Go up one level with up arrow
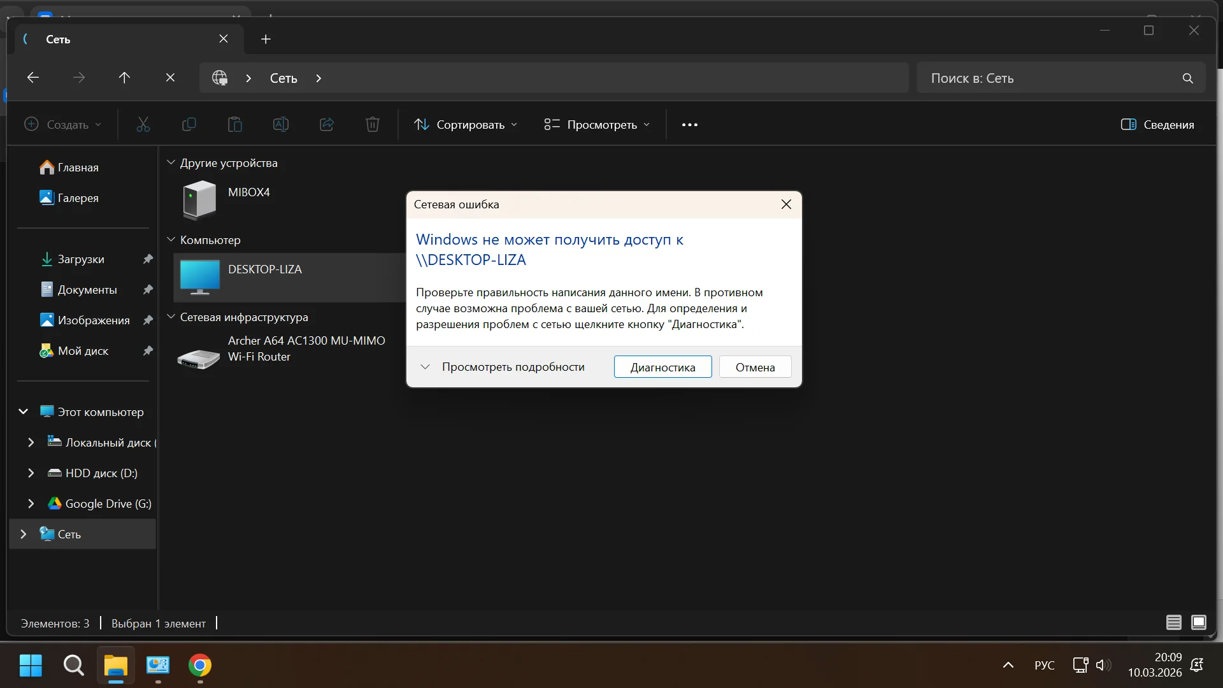Image resolution: width=1223 pixels, height=688 pixels. coord(124,78)
